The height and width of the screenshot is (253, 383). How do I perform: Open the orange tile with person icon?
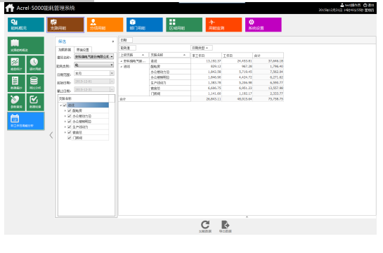[x=105, y=25]
